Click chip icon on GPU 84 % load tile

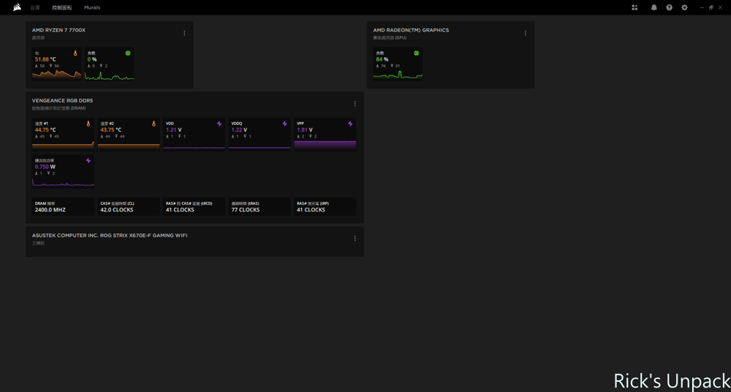(417, 53)
